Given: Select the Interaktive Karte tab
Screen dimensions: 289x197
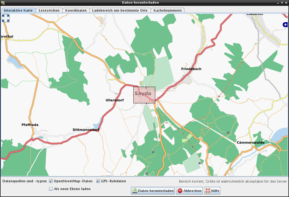Looking at the screenshot, I should coord(18,11).
